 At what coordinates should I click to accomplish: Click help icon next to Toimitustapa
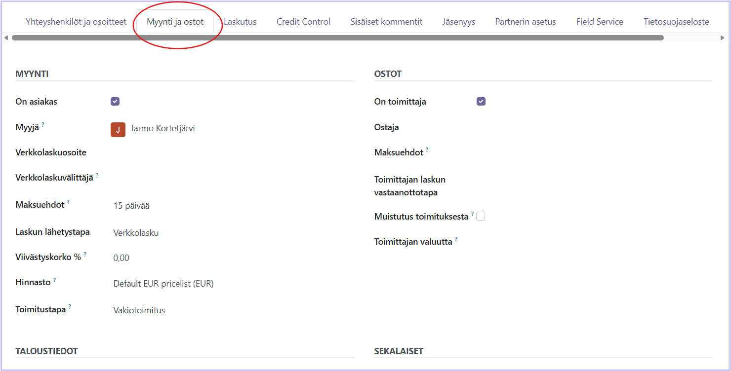[70, 307]
